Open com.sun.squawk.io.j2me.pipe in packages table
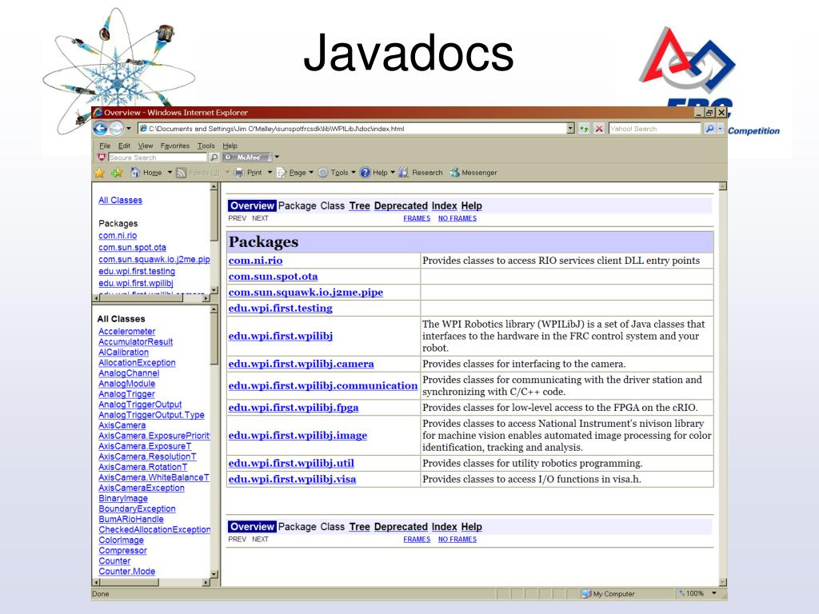The height and width of the screenshot is (614, 819). pos(306,293)
